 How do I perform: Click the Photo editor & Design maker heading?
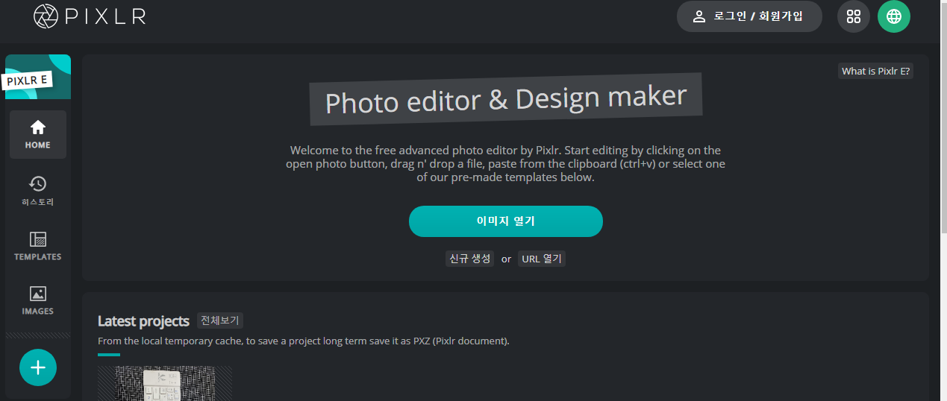point(506,98)
